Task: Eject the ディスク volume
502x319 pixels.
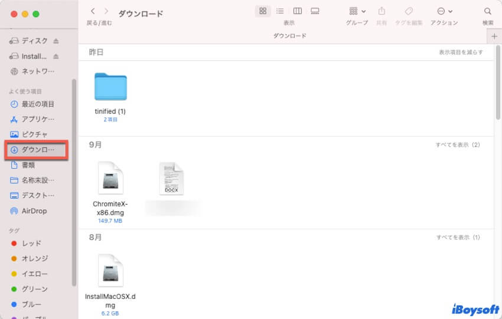Action: point(56,41)
